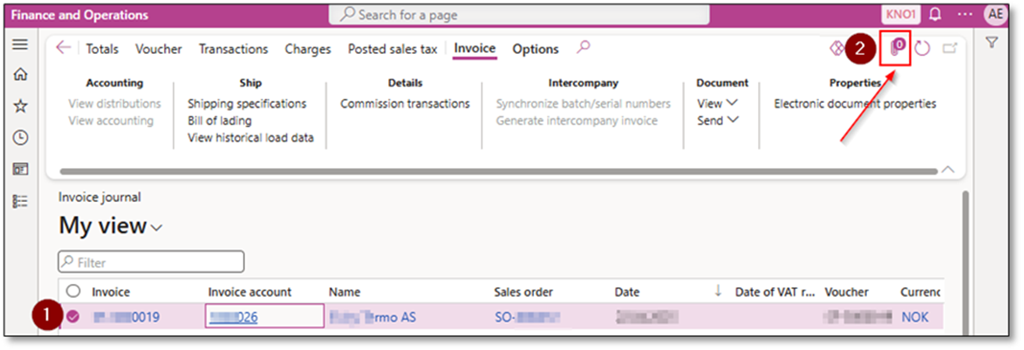Click the back arrow button
Image resolution: width=1024 pixels, height=350 pixels.
click(x=63, y=48)
